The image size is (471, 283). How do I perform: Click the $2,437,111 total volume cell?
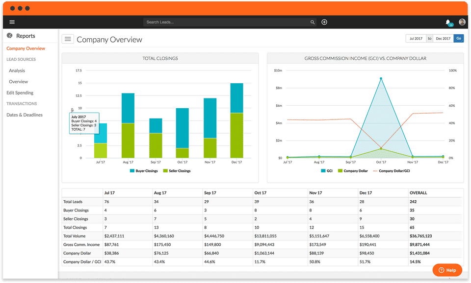coord(114,236)
